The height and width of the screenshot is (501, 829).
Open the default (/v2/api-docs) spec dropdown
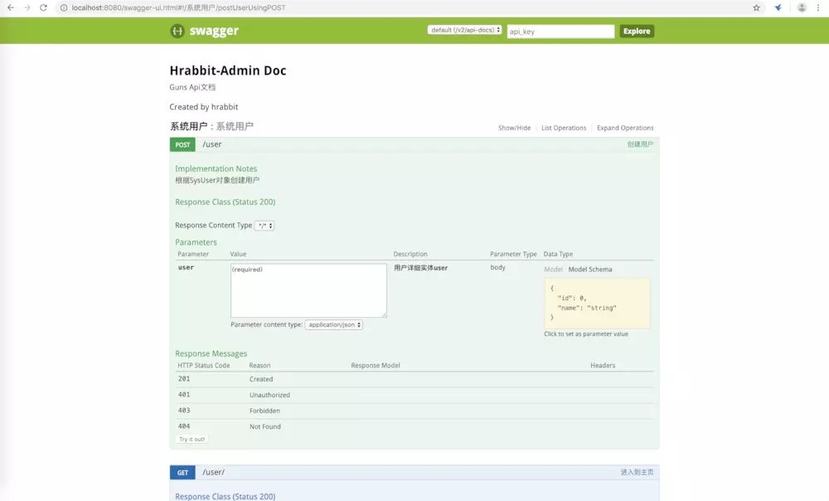pos(465,30)
